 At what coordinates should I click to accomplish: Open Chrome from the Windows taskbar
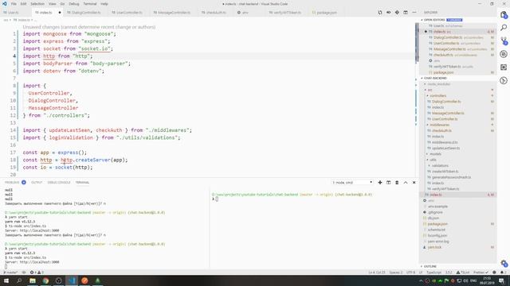[45, 280]
